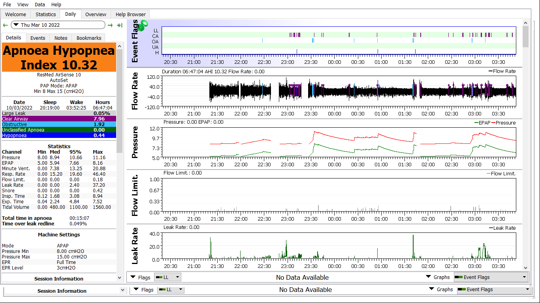Click the EPR Level 3cmH2O setting
This screenshot has width=540, height=303.
59,268
